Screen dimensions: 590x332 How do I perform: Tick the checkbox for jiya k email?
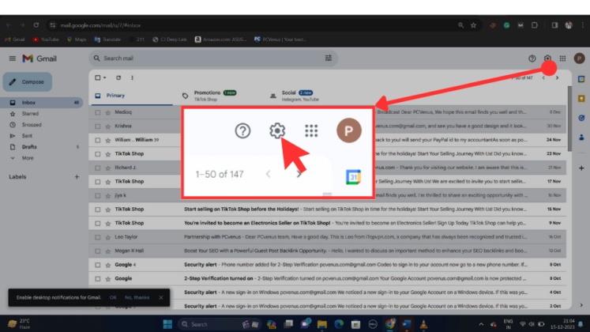[x=98, y=195]
